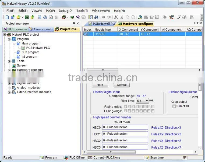Click the Copy toolbar icon
Screen dimensions: 205x162
pos(127,17)
